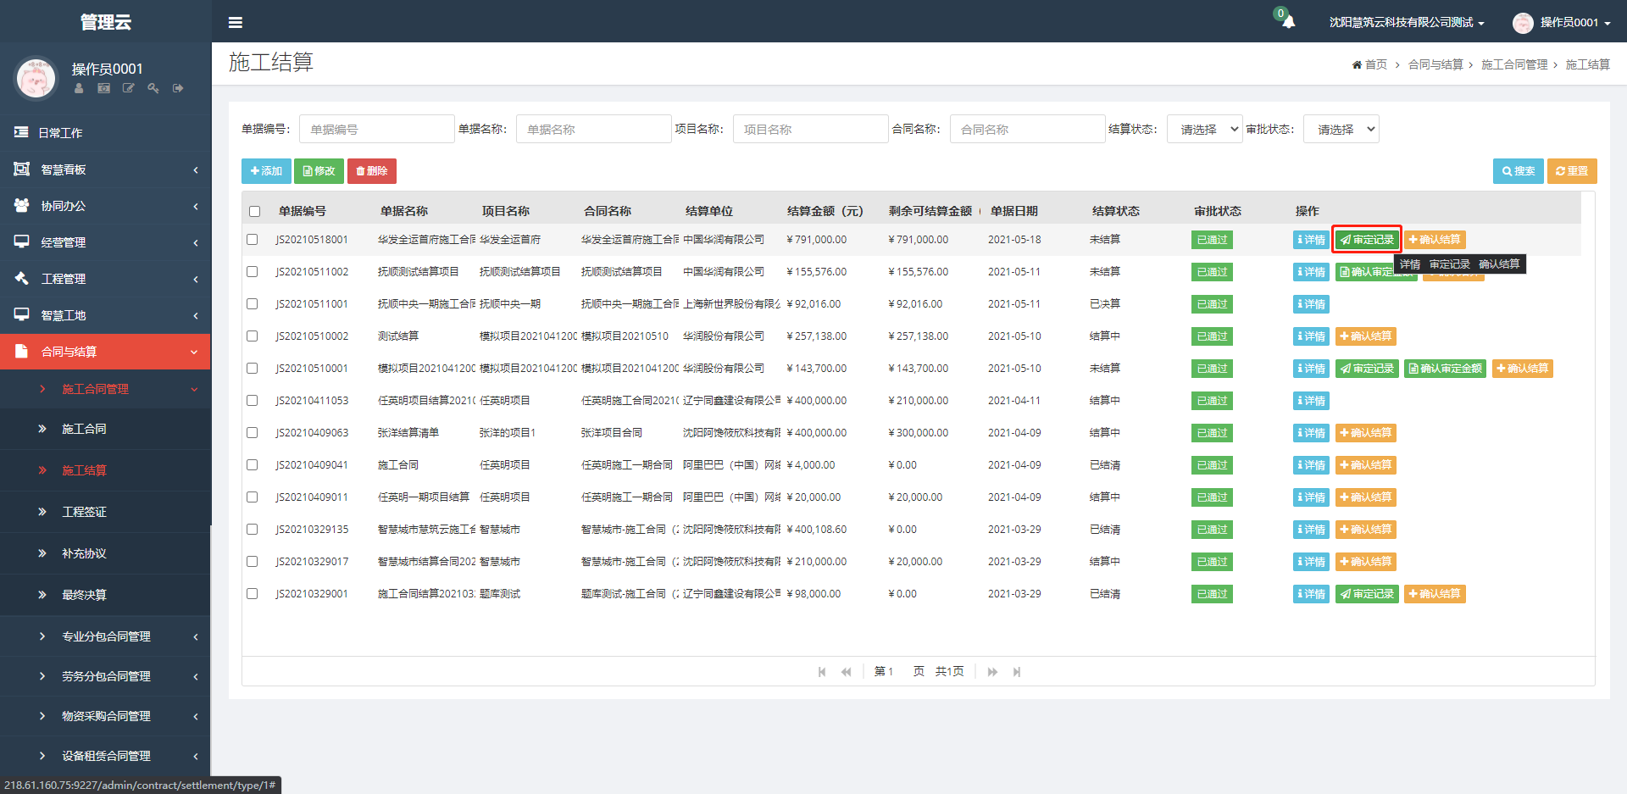Open the 结算状态 dropdown
This screenshot has height=794, width=1627.
tap(1204, 129)
